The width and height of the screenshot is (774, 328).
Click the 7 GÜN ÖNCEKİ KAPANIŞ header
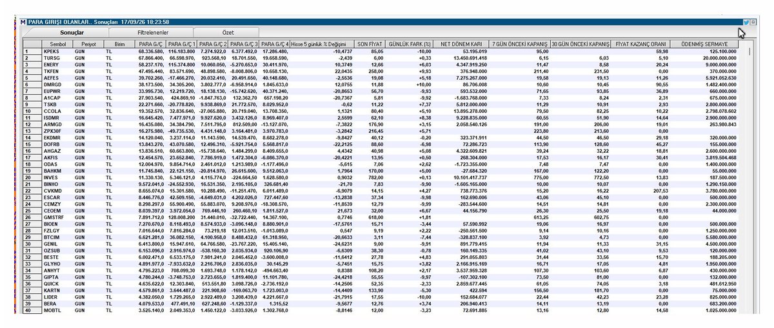point(519,44)
